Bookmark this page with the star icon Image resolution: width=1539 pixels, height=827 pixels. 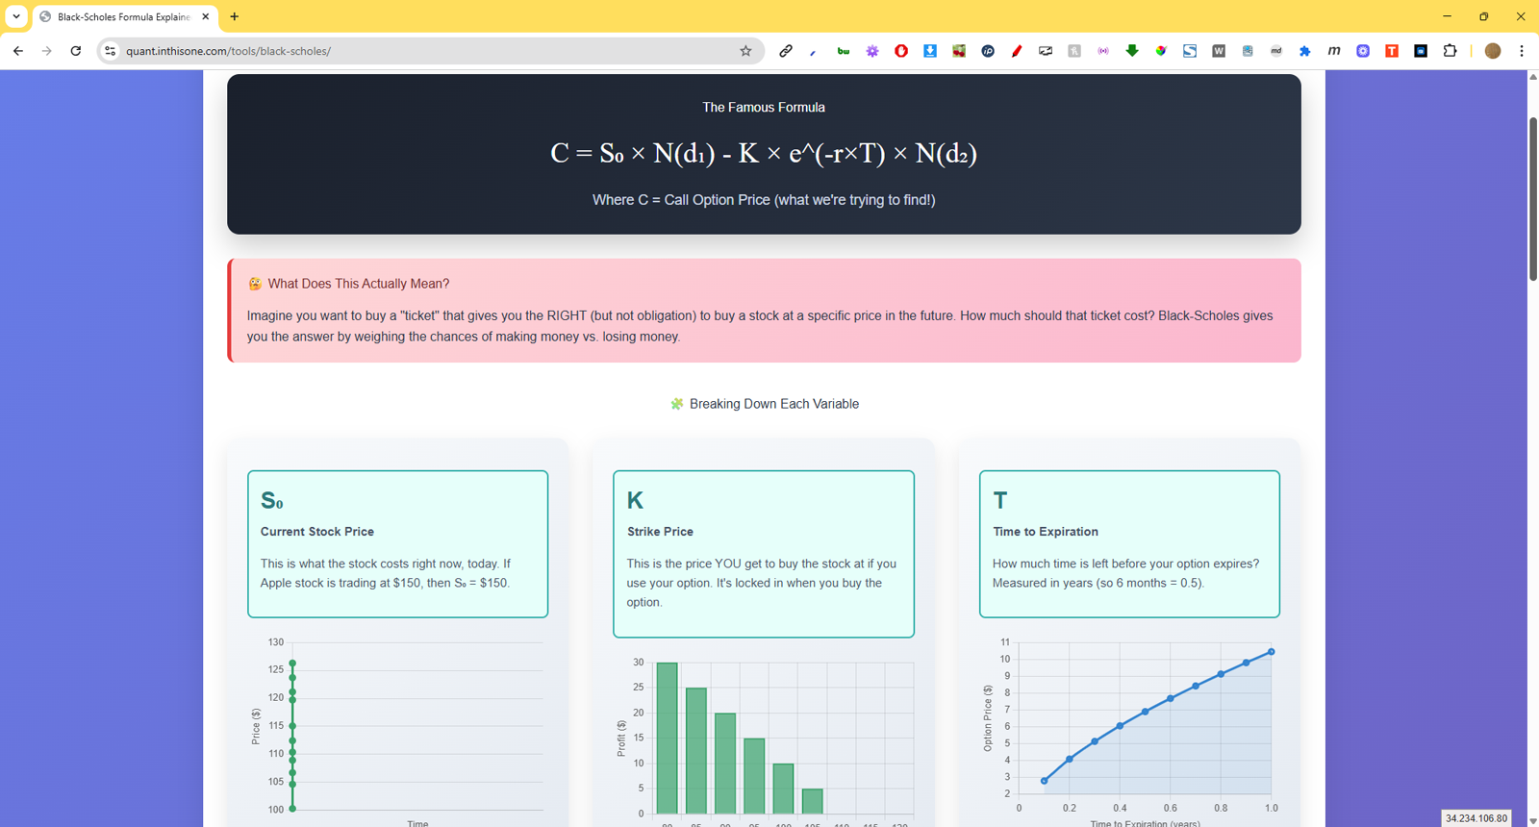click(745, 51)
